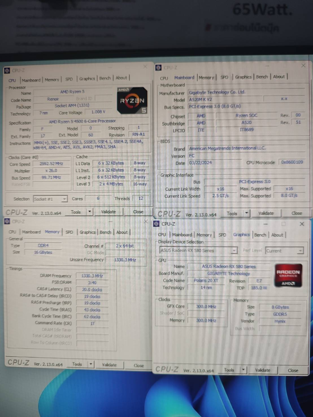Select SPD tab in the Gigabyte motherboard window
Viewport: 313px width, 417px height.
coord(224,77)
